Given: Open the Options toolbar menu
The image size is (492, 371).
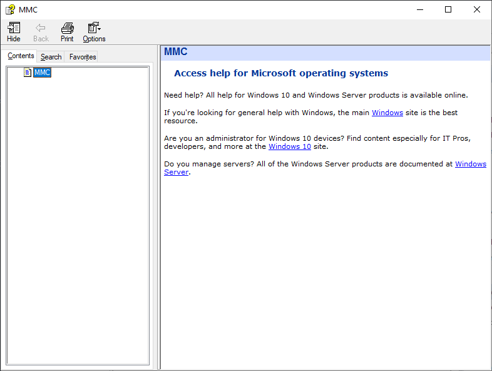Looking at the screenshot, I should point(94,32).
